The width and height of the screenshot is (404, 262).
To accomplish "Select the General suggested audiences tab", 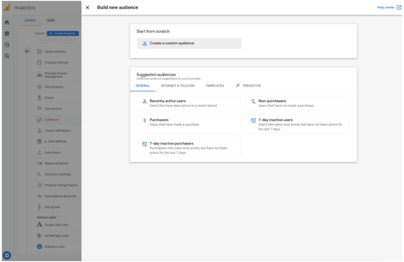I will [x=143, y=86].
